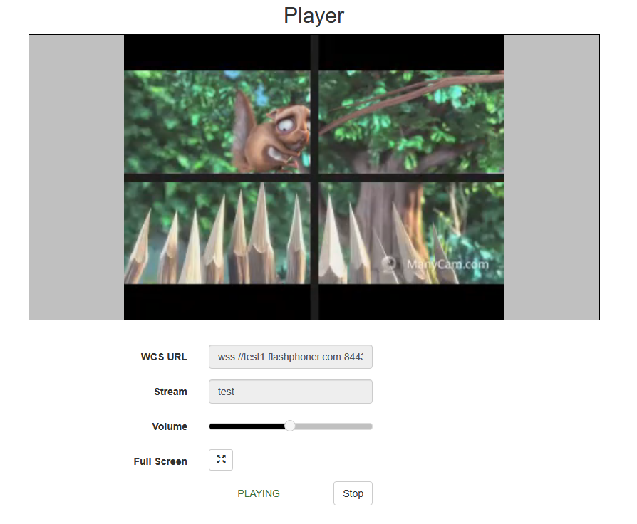Click the "Player" page heading
Screen dimensions: 637x524
pyautogui.click(x=314, y=16)
